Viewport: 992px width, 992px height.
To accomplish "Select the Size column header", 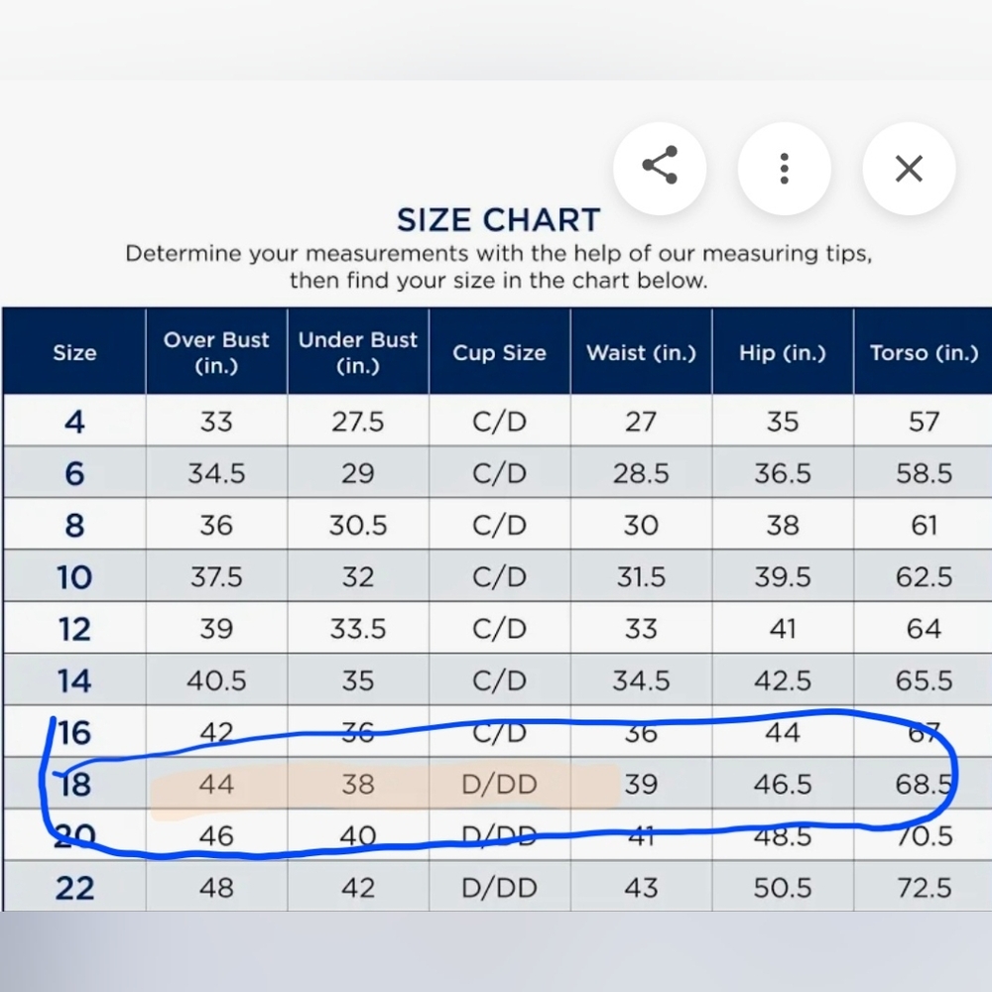I will pyautogui.click(x=74, y=352).
